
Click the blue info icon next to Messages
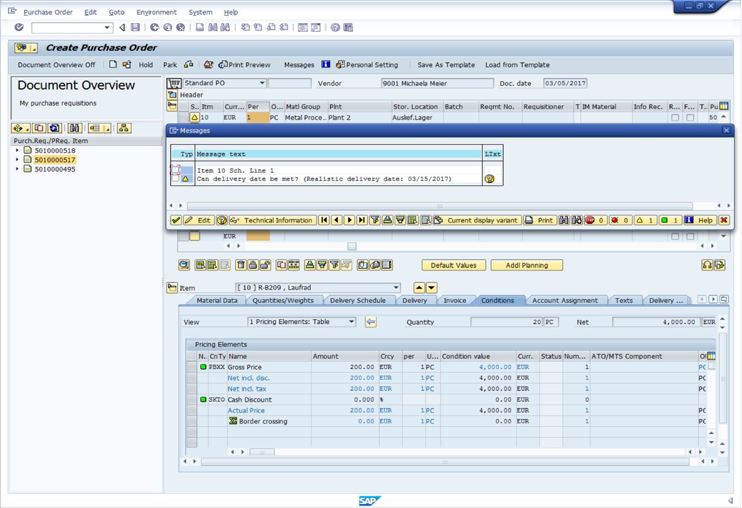(x=326, y=64)
